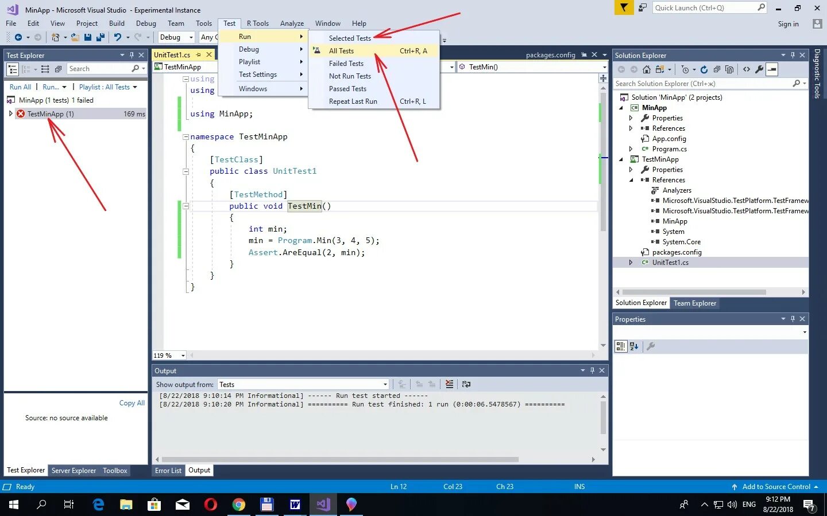This screenshot has width=827, height=516.
Task: Toggle the Solution Explorer panel's auto-hide pin
Action: pyautogui.click(x=793, y=55)
